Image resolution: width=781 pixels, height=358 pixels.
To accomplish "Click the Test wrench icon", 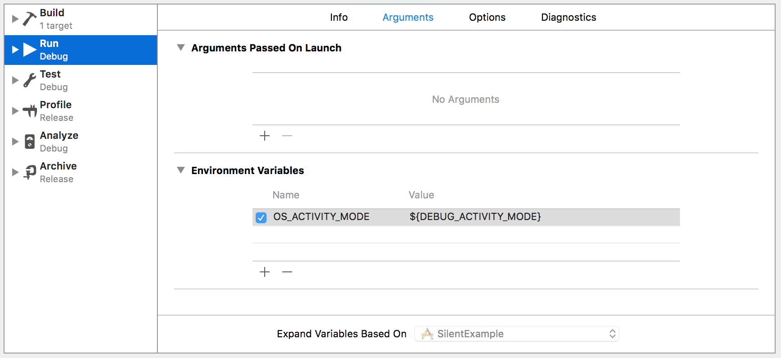I will tap(30, 80).
